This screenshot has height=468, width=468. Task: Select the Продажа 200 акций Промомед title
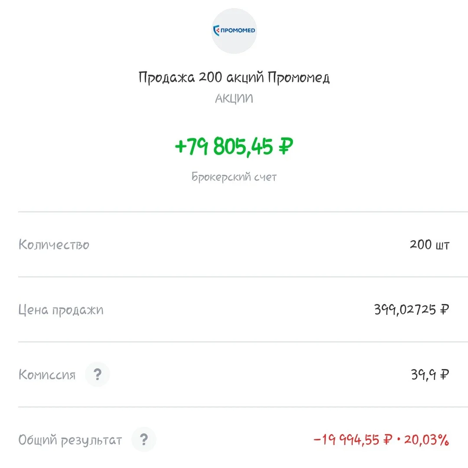[234, 78]
